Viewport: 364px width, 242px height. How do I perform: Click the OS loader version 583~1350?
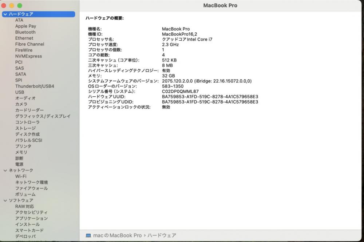pos(173,86)
